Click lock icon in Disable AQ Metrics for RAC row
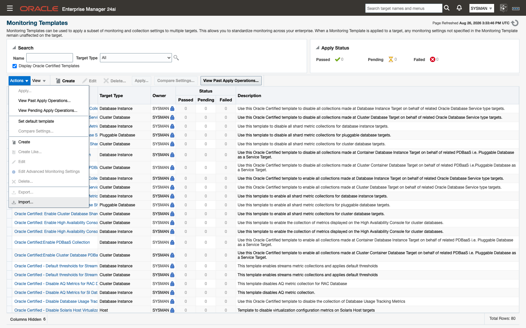Image resolution: width=526 pixels, height=328 pixels. 172,284
